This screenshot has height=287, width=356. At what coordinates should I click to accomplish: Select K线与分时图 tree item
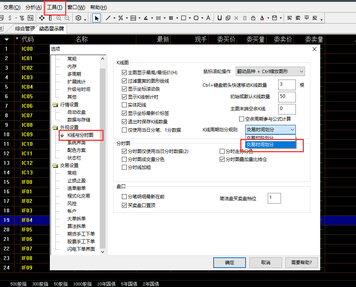click(80, 135)
